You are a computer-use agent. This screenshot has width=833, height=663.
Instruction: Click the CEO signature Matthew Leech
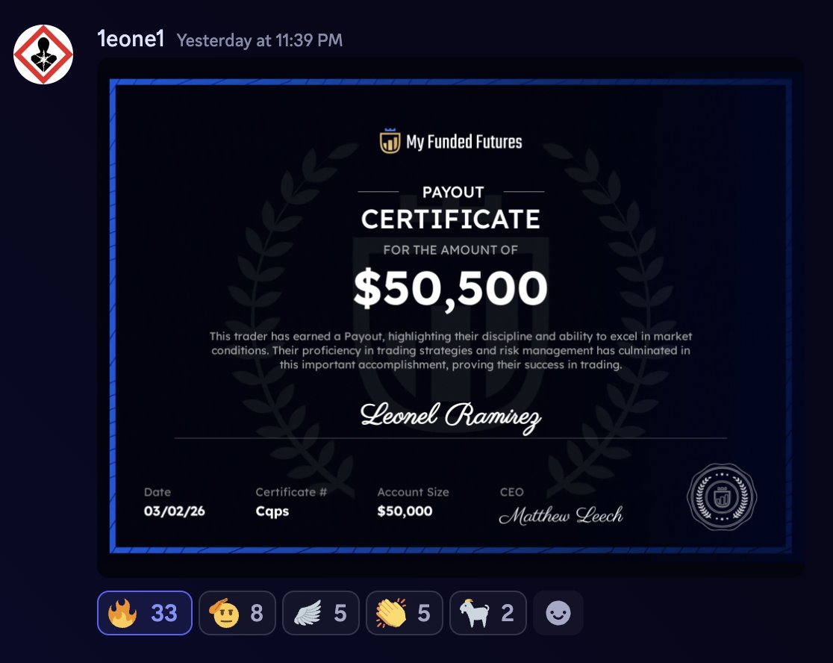(561, 515)
